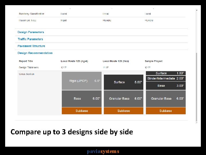Screen dimensions: 206x155
Task: Click Subbase under Local Route 123 (rigid)
Action: click(x=82, y=111)
